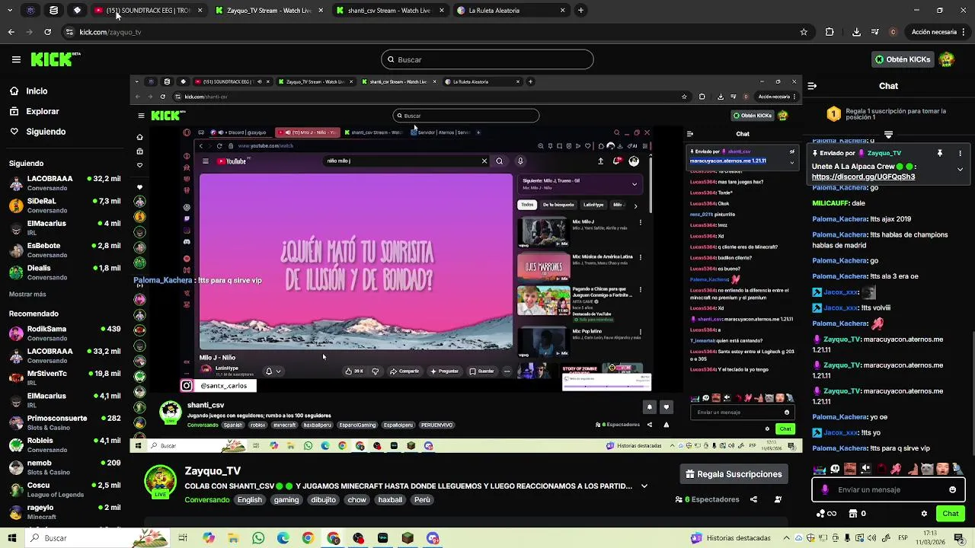The width and height of the screenshot is (975, 548).
Task: Click Regala Suscripciones button
Action: point(734,474)
